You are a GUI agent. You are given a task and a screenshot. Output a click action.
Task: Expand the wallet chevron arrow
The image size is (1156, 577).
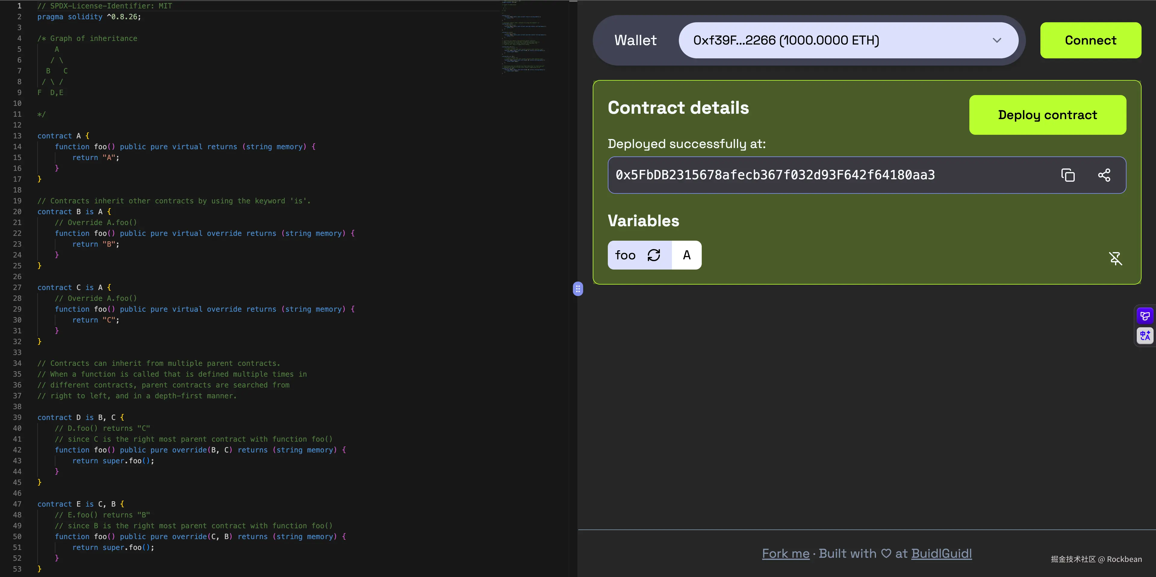997,40
